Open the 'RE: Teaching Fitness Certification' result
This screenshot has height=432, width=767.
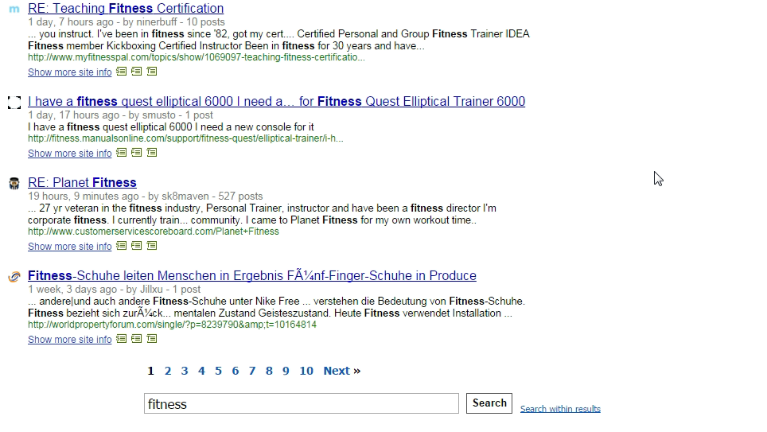[126, 8]
